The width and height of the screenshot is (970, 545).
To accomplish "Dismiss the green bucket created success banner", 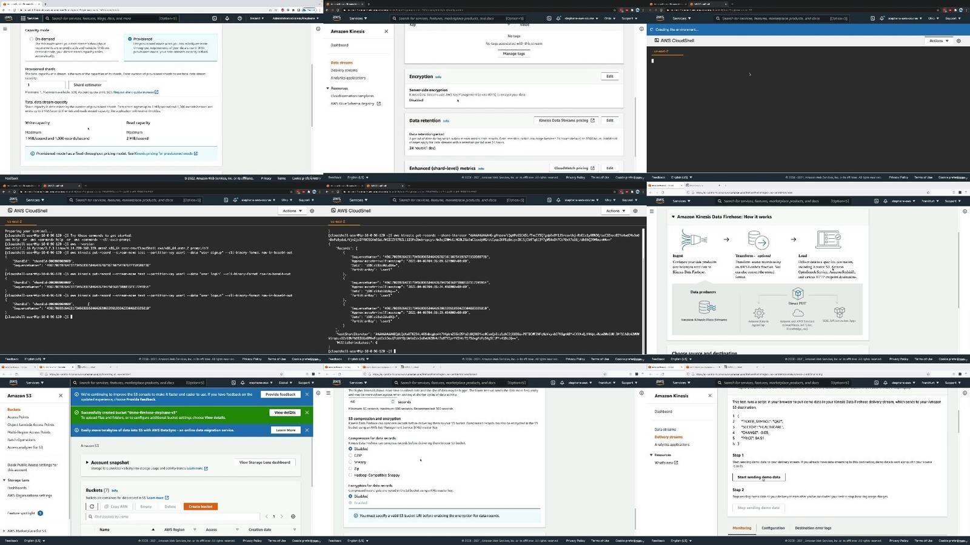I will [x=307, y=412].
